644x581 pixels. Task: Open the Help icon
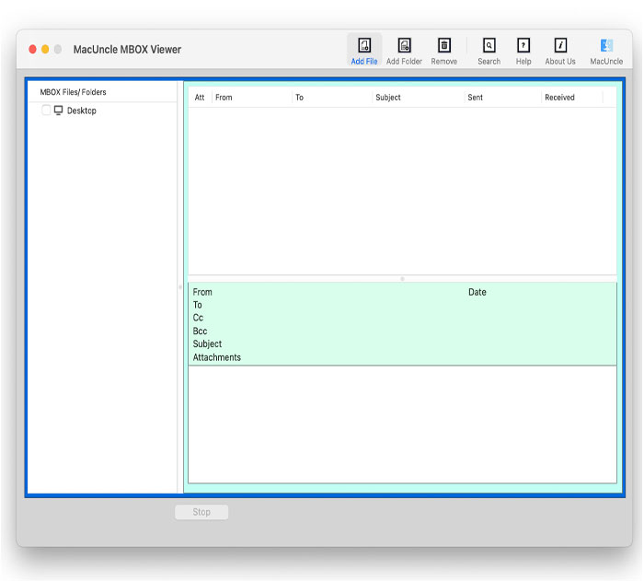(x=523, y=46)
